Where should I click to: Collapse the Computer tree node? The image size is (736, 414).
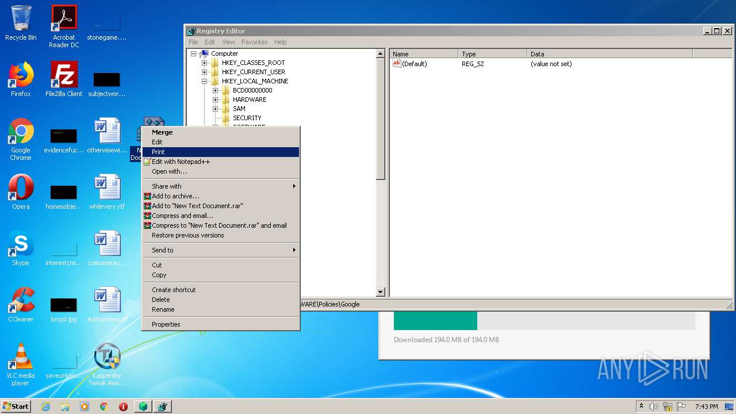point(194,53)
